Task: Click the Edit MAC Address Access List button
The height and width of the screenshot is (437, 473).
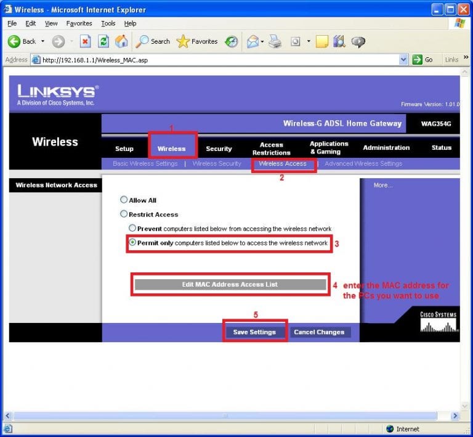Action: (x=230, y=285)
